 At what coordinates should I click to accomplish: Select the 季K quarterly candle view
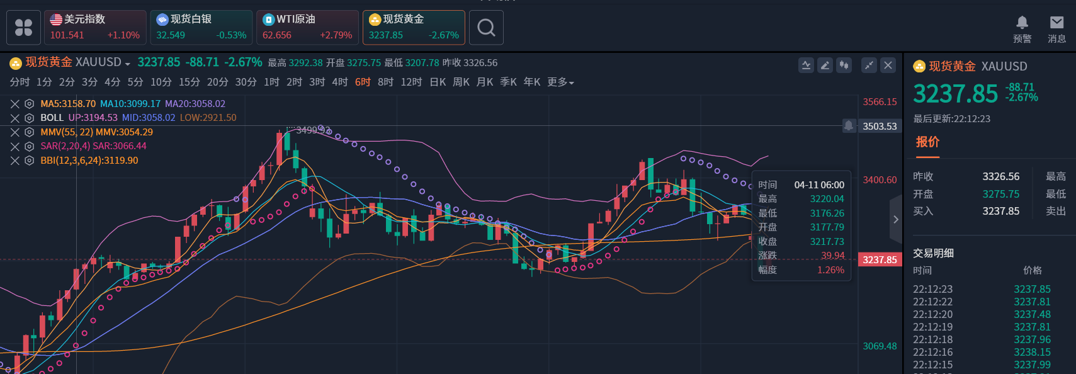508,82
